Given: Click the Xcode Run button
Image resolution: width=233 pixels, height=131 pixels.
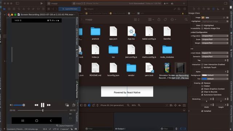Looking at the screenshot, I should pos(42,3).
